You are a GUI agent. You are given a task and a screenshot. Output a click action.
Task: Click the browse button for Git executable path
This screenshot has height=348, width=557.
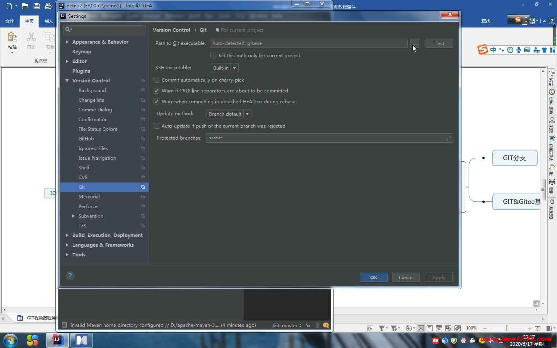coord(414,43)
